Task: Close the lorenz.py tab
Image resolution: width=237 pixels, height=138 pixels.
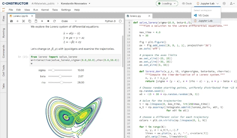Action: point(149,16)
